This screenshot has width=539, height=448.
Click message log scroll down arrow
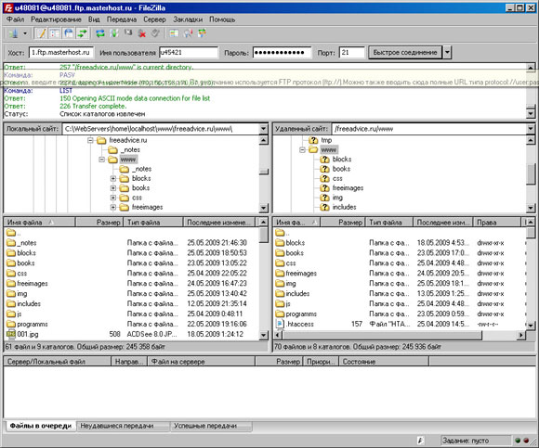[x=531, y=113]
